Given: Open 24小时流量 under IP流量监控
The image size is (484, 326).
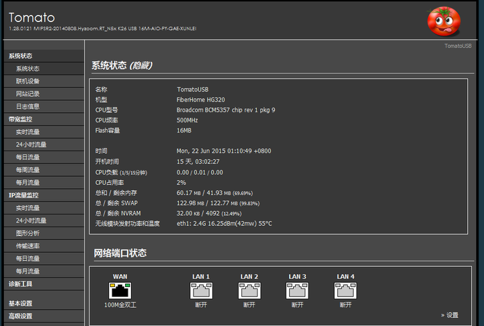Looking at the screenshot, I should click(x=44, y=220).
